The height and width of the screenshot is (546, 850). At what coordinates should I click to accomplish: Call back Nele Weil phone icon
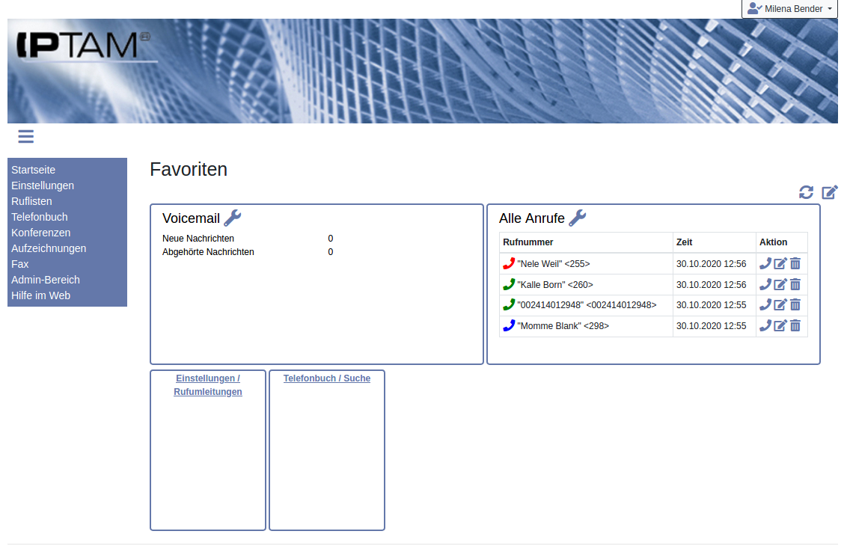tap(765, 263)
